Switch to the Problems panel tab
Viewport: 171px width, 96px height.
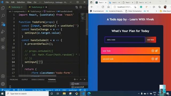(x=14, y=79)
